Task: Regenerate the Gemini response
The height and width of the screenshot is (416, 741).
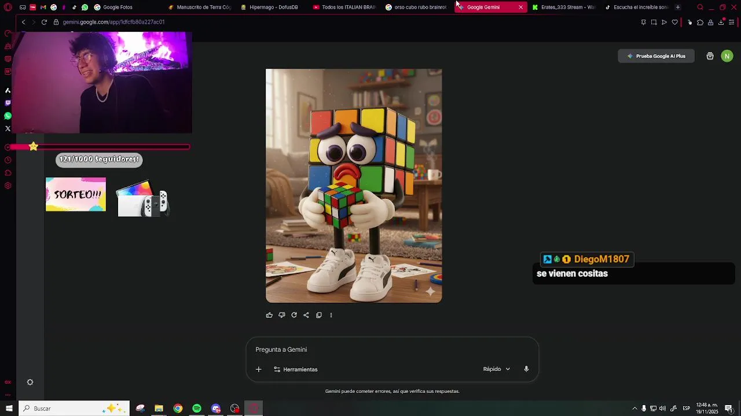Action: coord(294,315)
